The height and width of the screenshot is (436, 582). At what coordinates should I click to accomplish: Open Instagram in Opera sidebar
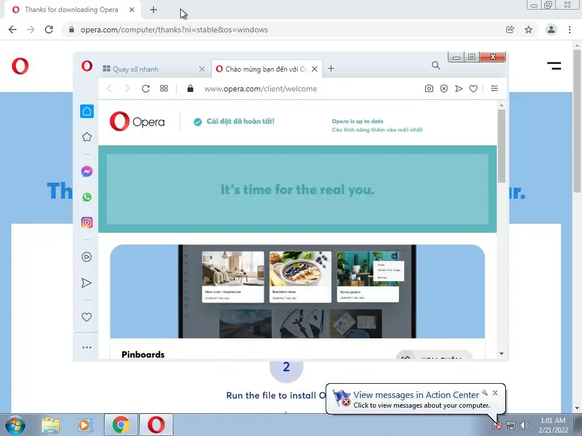click(x=87, y=223)
